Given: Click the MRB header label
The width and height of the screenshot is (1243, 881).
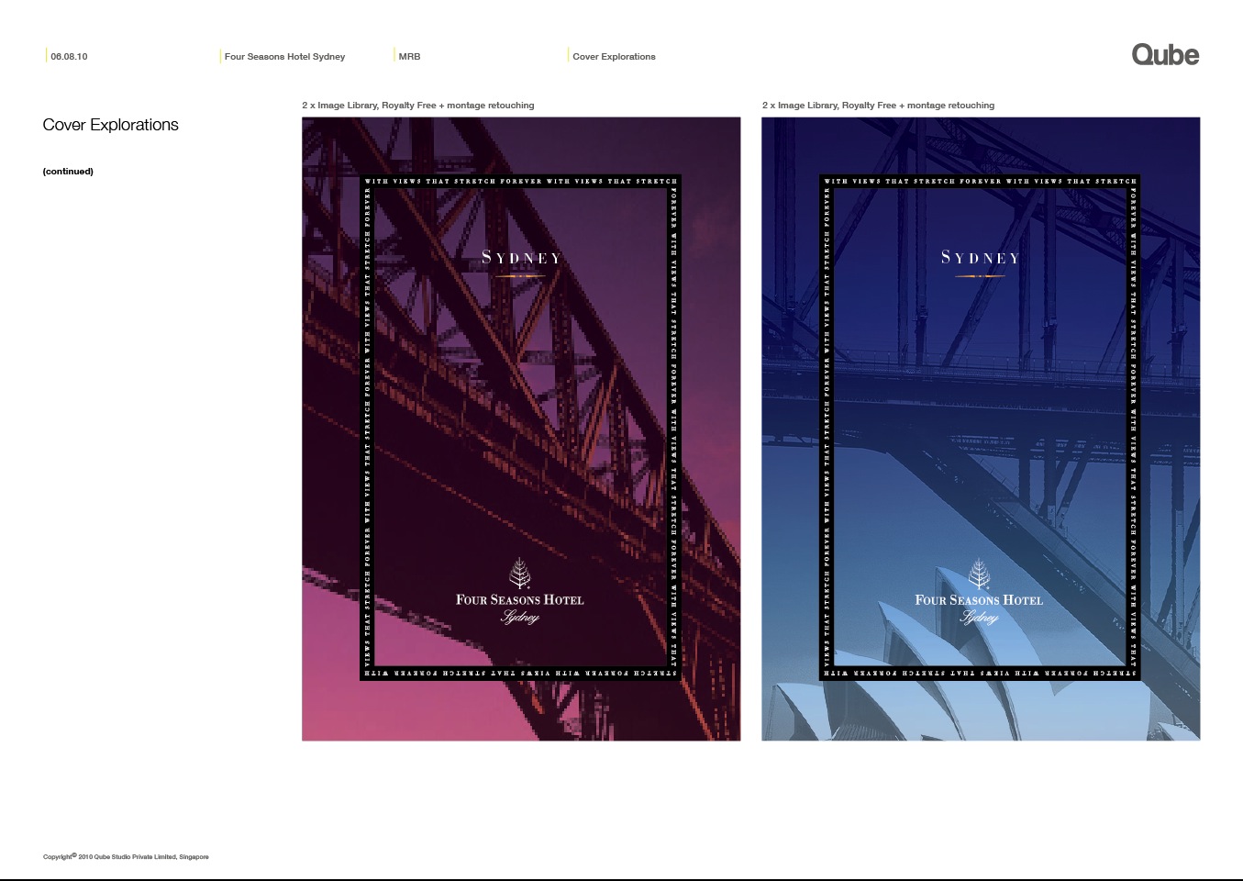Looking at the screenshot, I should 409,57.
